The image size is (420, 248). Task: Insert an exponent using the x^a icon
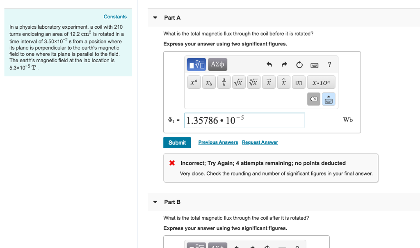pyautogui.click(x=194, y=82)
